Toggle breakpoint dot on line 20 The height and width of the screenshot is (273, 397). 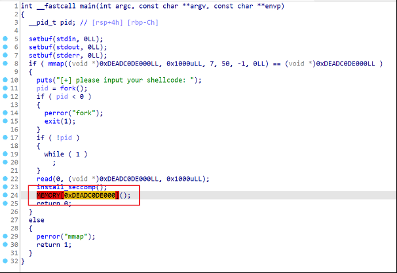pos(5,162)
